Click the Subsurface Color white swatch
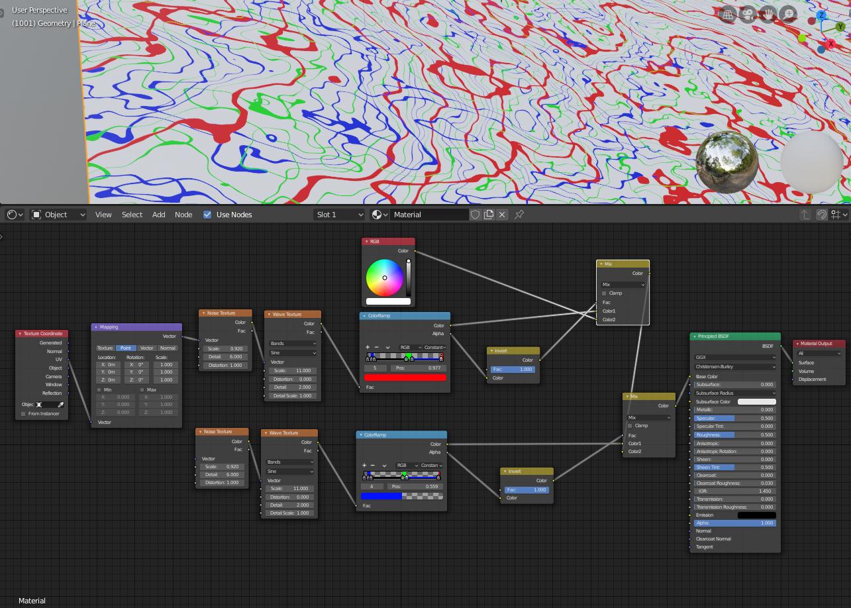 pos(756,402)
